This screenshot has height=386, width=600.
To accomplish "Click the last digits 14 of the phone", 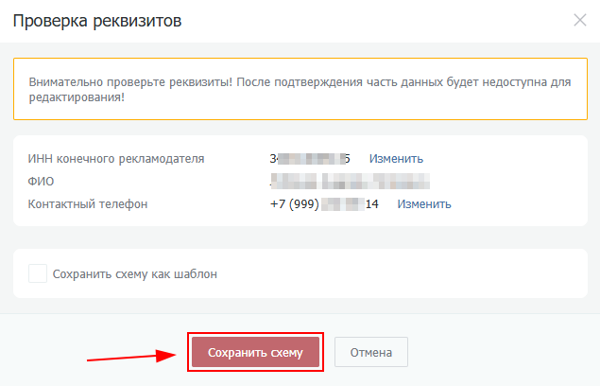I will 372,203.
